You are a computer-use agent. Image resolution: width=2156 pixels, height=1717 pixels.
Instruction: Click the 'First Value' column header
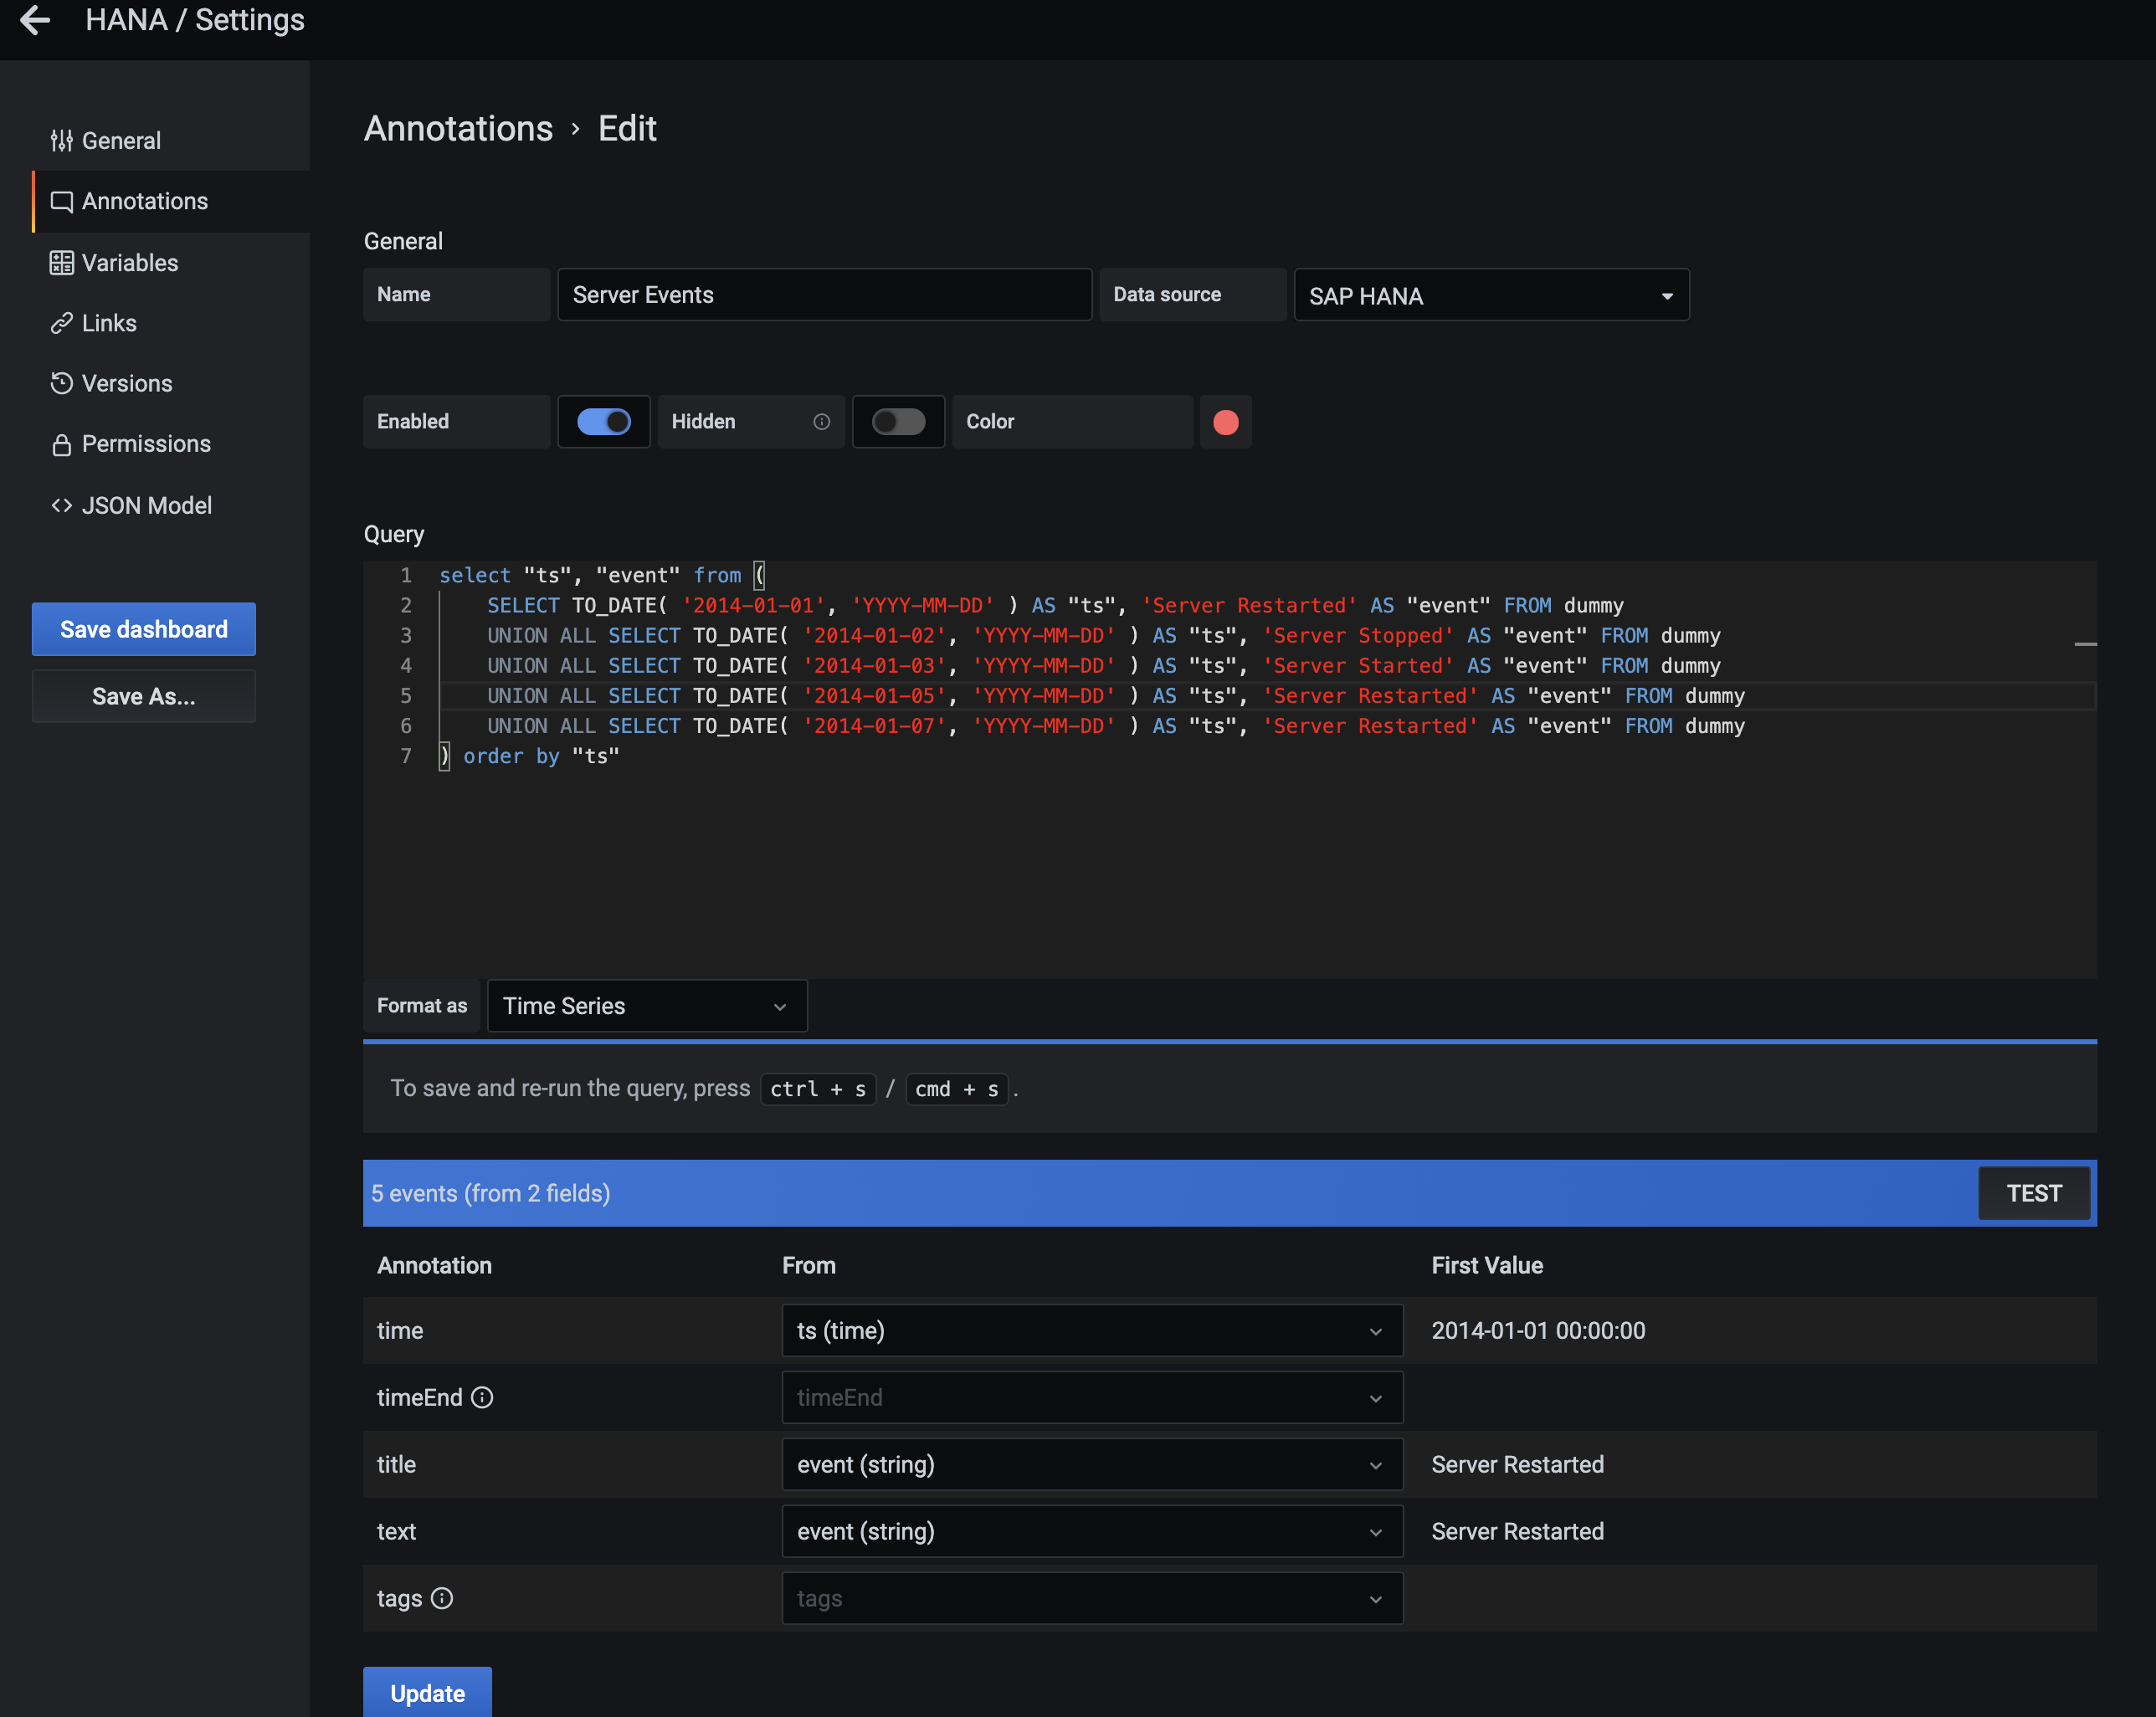(1487, 1265)
